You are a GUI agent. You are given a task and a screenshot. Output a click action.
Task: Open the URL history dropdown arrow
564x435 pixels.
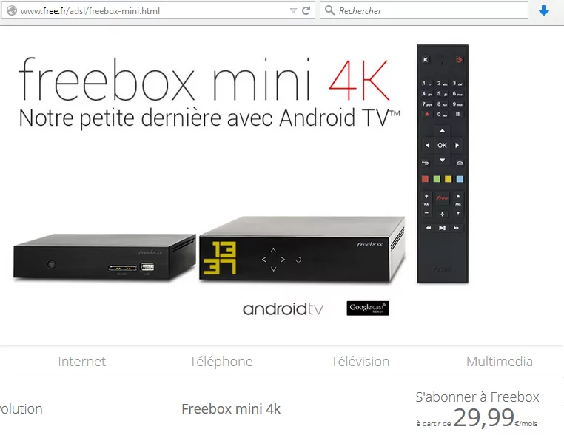pos(293,11)
